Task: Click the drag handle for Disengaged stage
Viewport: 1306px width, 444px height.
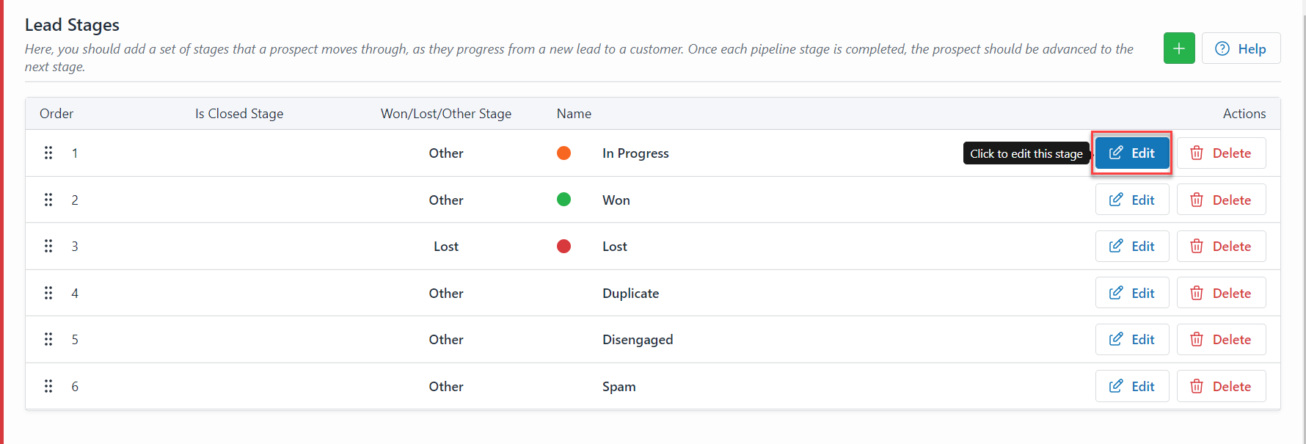Action: click(48, 339)
